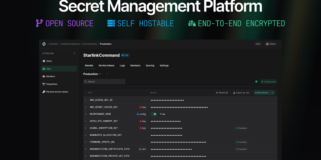
Task: Click the Search secrets input field
Action: [104, 82]
